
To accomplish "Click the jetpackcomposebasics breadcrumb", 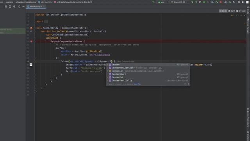I will (x=26, y=2).
